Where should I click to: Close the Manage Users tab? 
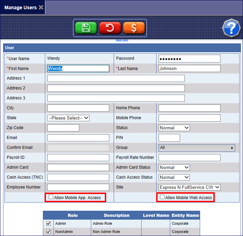(41, 8)
